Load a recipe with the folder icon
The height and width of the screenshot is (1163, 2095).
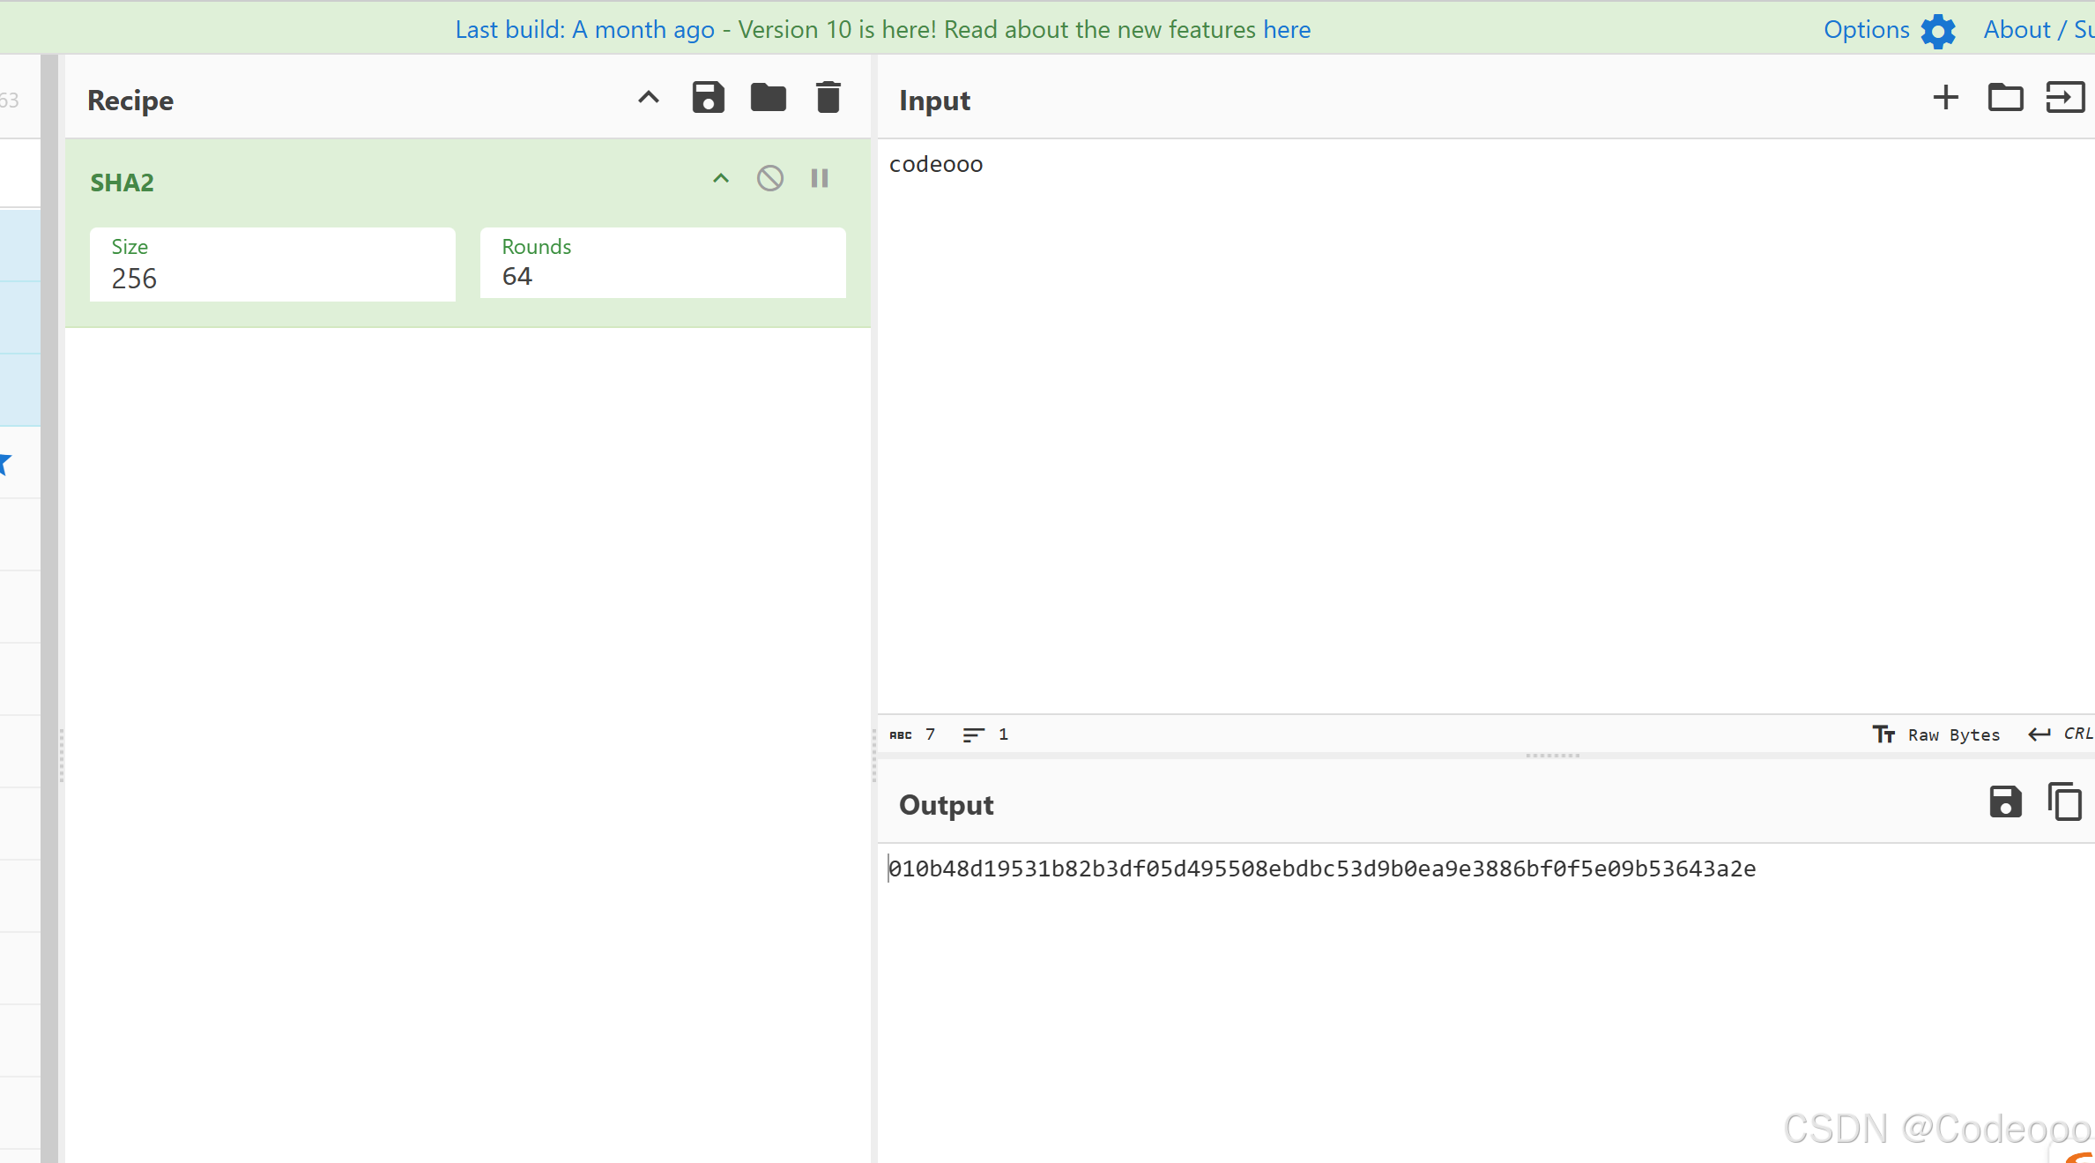[768, 98]
